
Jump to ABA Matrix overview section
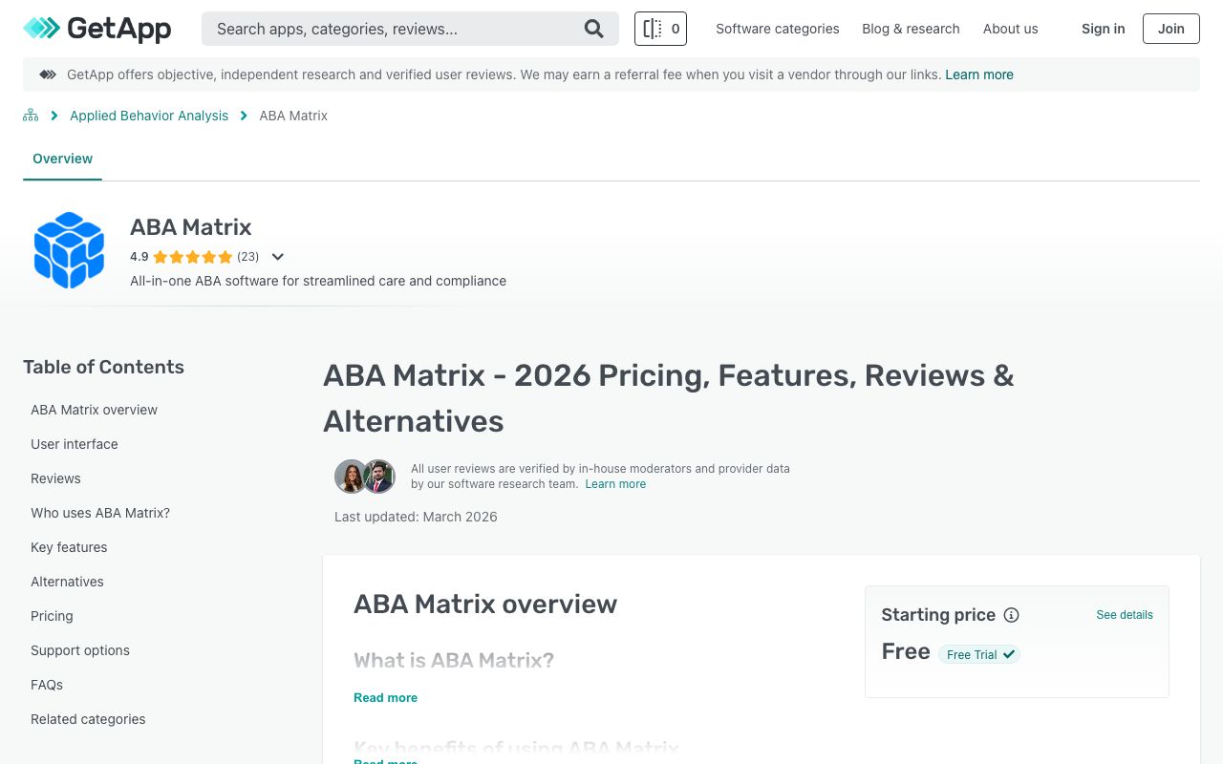point(94,410)
